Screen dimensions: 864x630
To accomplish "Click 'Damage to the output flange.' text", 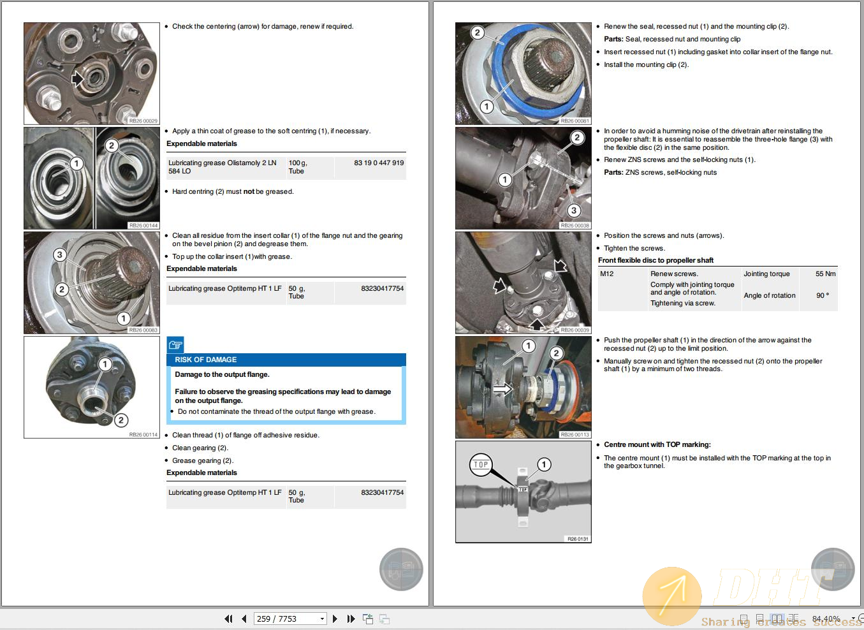I will (x=222, y=374).
